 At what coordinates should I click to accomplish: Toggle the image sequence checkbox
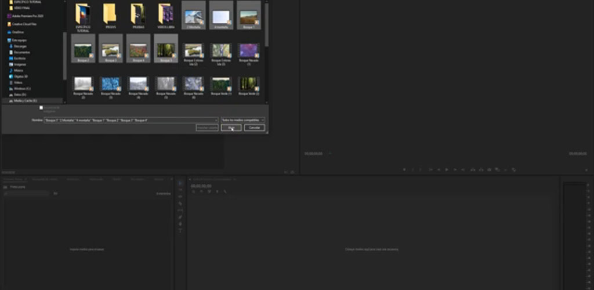(x=41, y=107)
